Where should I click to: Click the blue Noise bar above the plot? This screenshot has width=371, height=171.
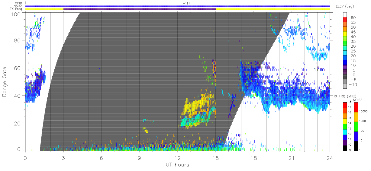(177, 6)
